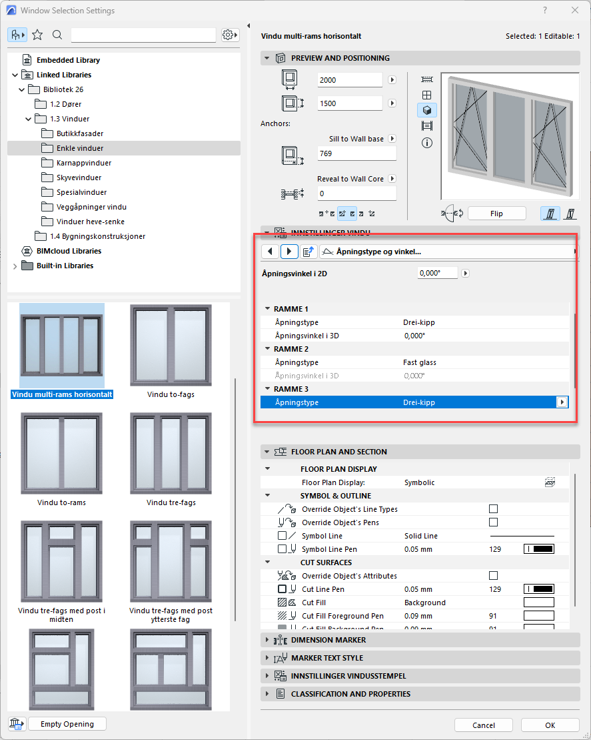Select the 3D view preview icon
591x740 pixels.
pos(427,110)
